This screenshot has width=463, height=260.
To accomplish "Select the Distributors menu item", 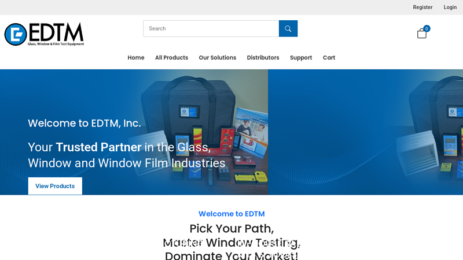I will point(263,57).
